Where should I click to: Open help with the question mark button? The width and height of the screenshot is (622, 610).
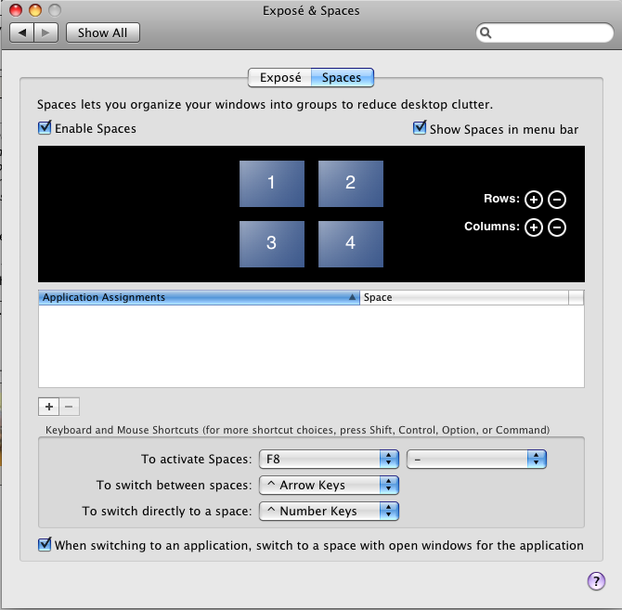point(596,581)
